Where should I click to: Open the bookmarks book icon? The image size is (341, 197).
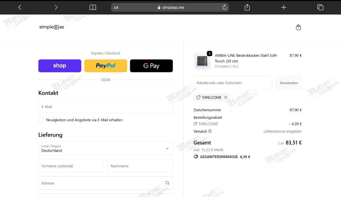[x=93, y=7]
